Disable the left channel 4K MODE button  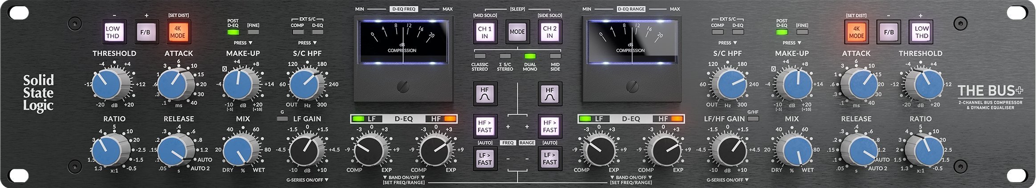(x=178, y=33)
